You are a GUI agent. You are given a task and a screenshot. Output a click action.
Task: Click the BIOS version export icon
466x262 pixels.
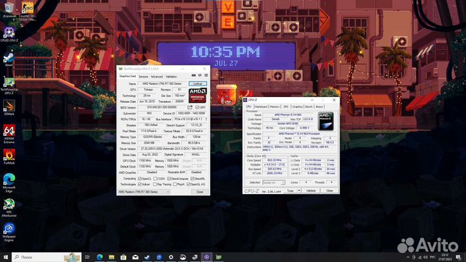pos(190,107)
